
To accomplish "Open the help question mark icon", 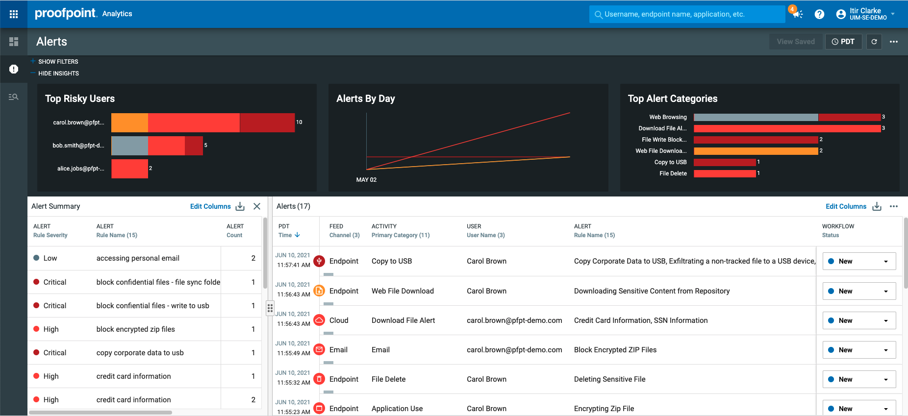I will pyautogui.click(x=819, y=14).
